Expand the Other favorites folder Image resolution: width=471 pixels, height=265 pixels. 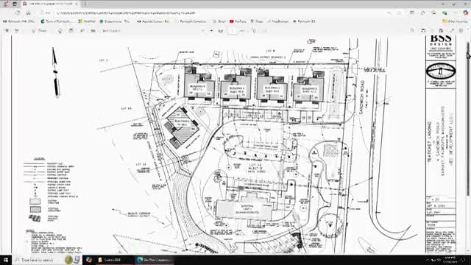tap(455, 21)
